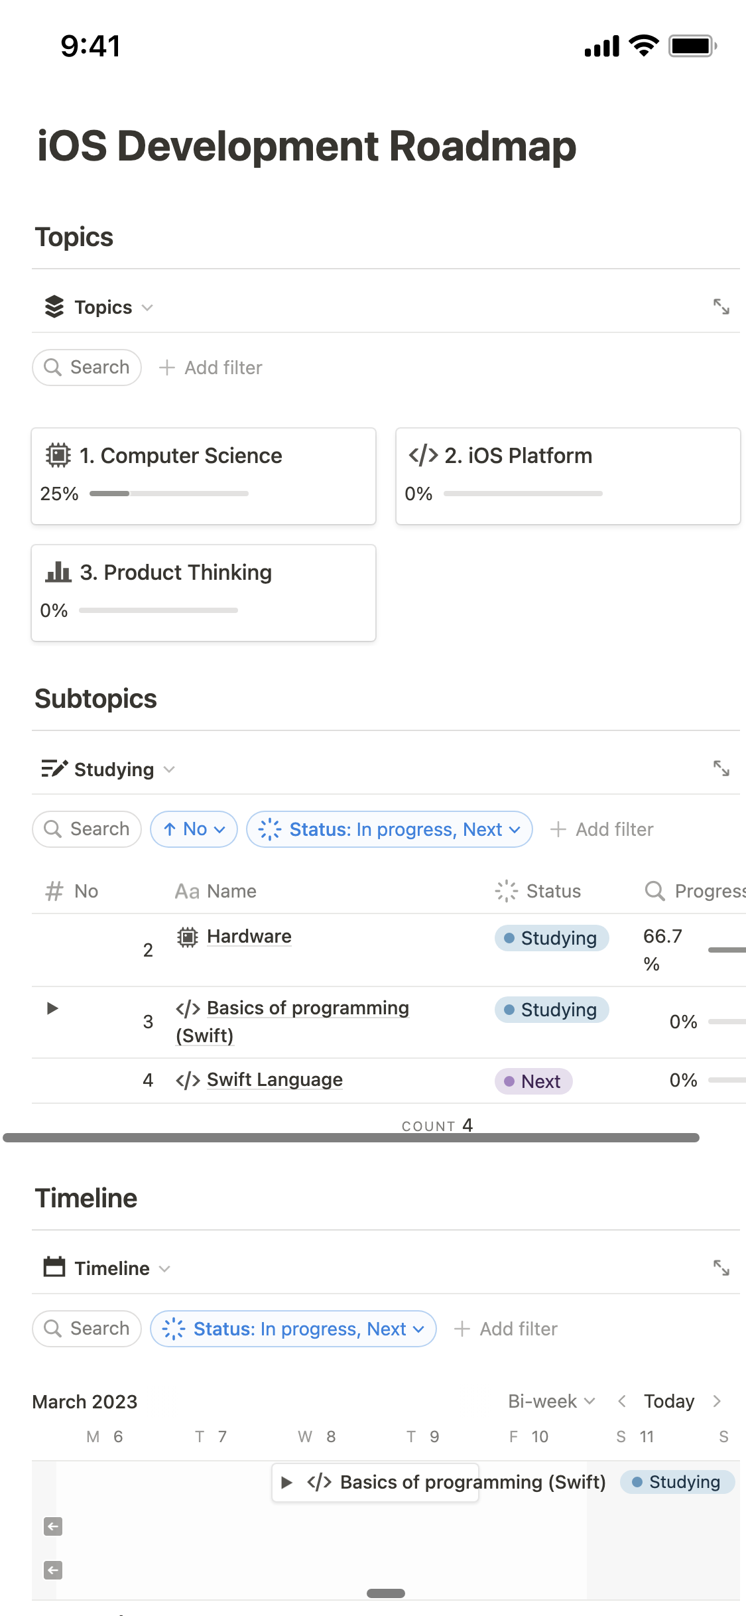Open the Topics view switcher chevron
This screenshot has height=1616, width=746.
pos(146,307)
